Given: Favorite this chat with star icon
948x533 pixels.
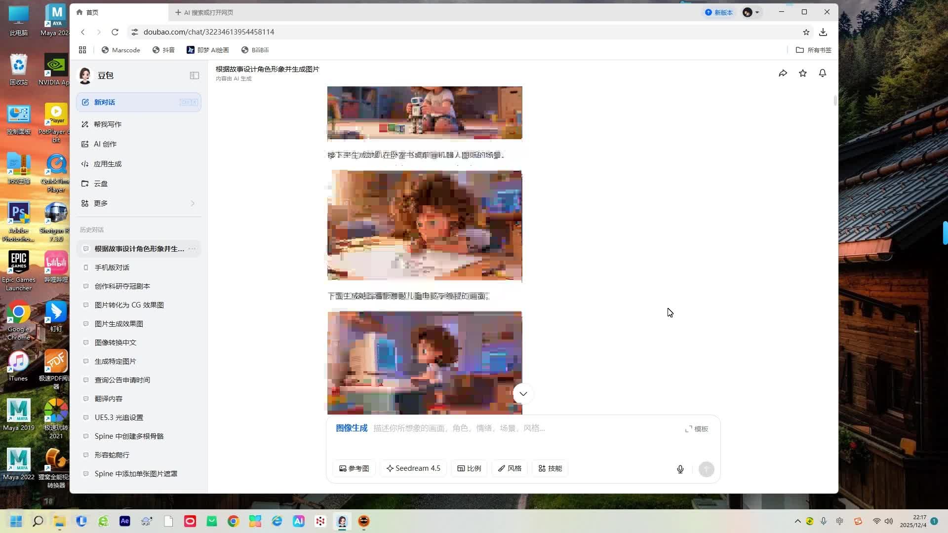Looking at the screenshot, I should point(803,74).
